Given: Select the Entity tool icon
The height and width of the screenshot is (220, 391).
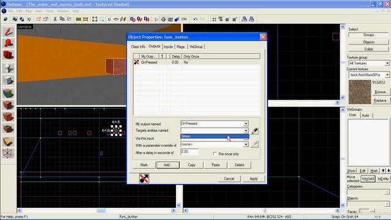Looking at the screenshot, I should coord(8,68).
